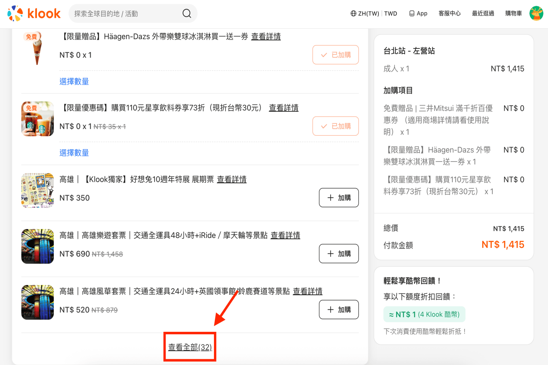This screenshot has width=548, height=365.
Task: Click the user avatar icon
Action: point(536,13)
